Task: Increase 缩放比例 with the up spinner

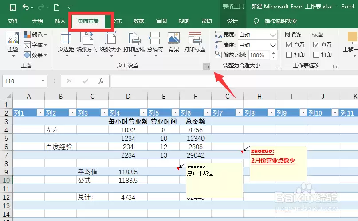Action: point(273,53)
